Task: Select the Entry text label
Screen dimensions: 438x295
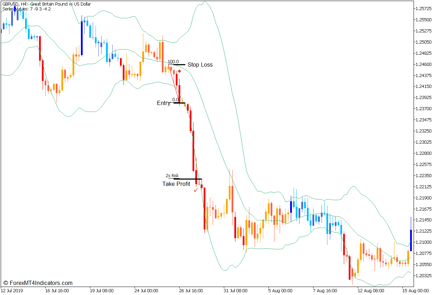Action: click(x=164, y=103)
